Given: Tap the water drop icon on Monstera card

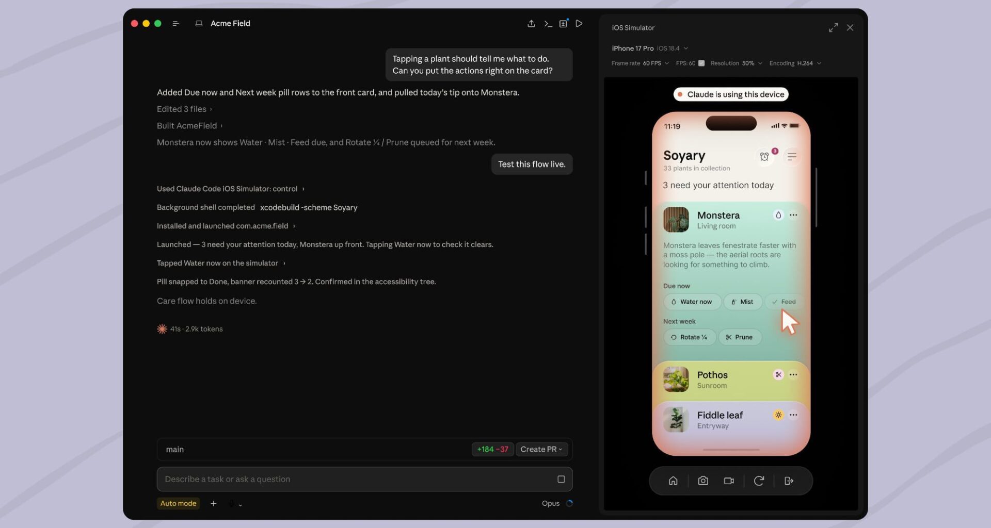Looking at the screenshot, I should point(778,215).
